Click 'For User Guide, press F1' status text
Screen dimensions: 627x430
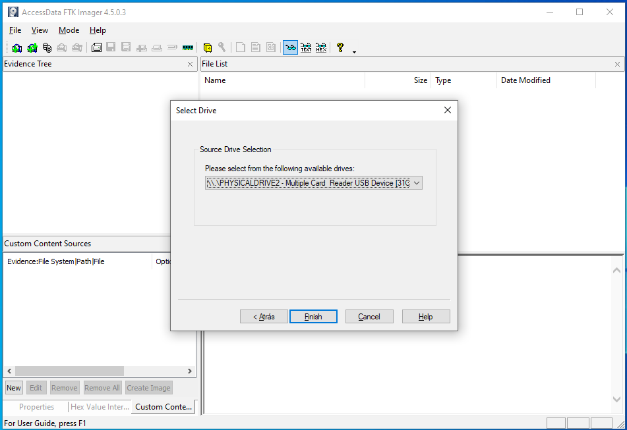(45, 423)
